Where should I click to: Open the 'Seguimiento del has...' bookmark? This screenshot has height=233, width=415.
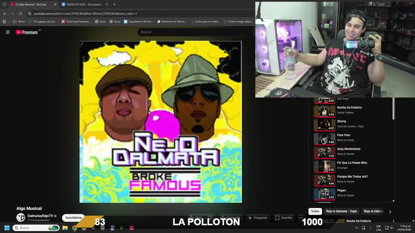[x=138, y=22]
